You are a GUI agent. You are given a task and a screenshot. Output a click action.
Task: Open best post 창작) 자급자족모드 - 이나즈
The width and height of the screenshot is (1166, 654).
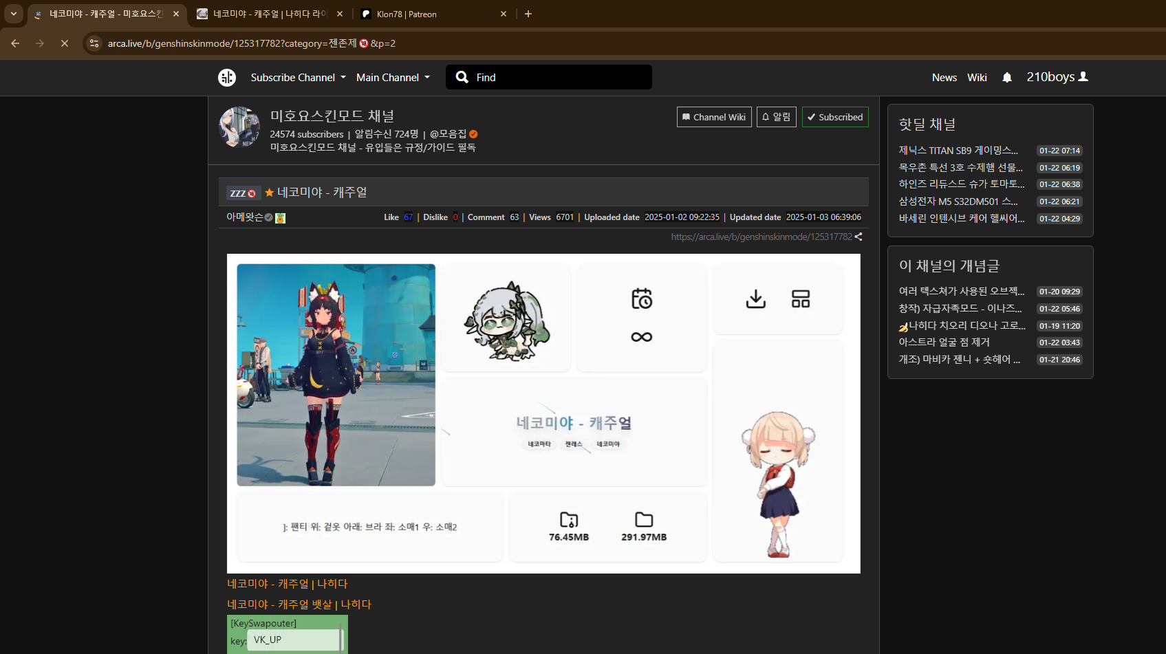(x=960, y=309)
